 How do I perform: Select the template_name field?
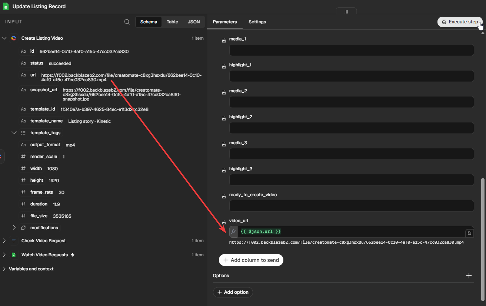pos(46,121)
